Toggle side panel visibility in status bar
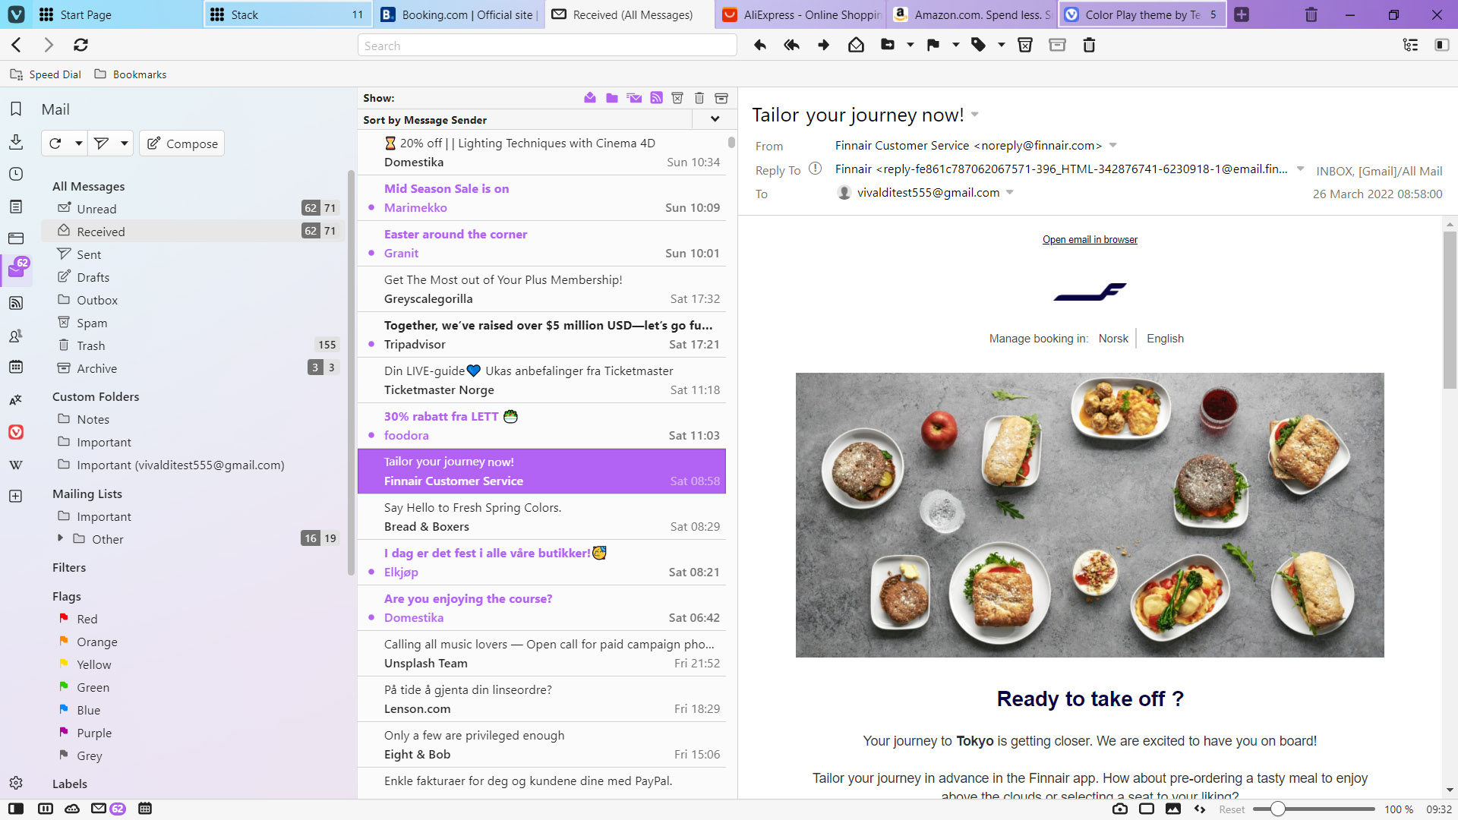This screenshot has width=1458, height=820. point(16,809)
